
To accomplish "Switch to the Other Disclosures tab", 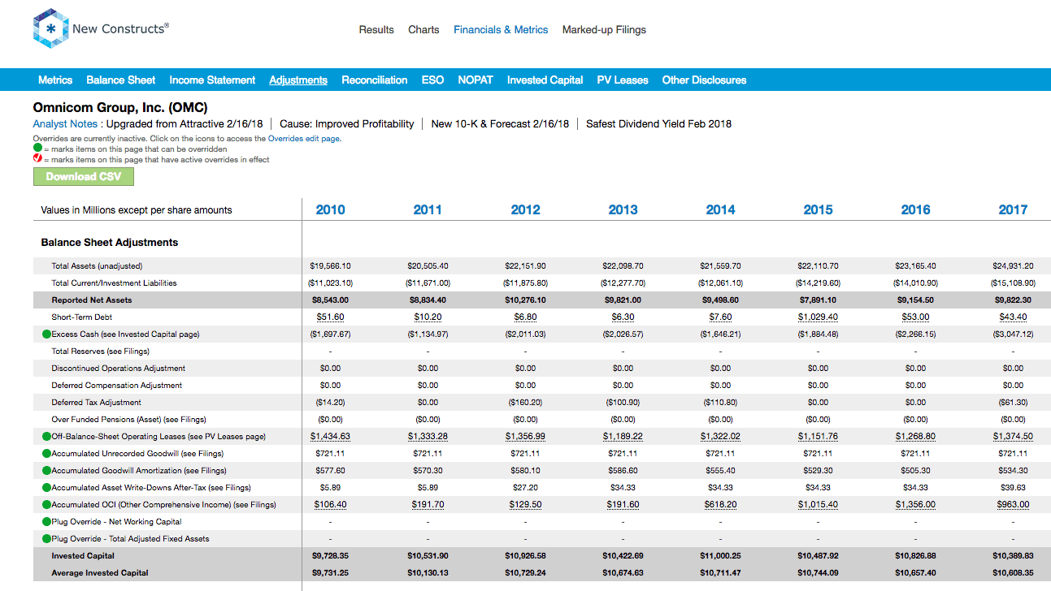I will (x=704, y=80).
